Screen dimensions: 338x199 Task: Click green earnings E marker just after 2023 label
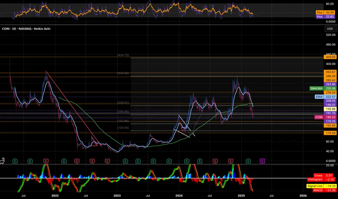125,161
